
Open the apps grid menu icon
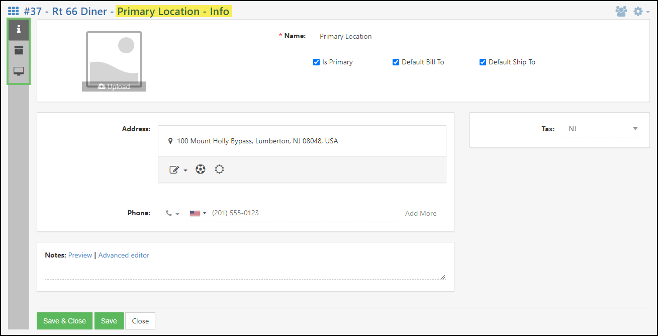14,11
